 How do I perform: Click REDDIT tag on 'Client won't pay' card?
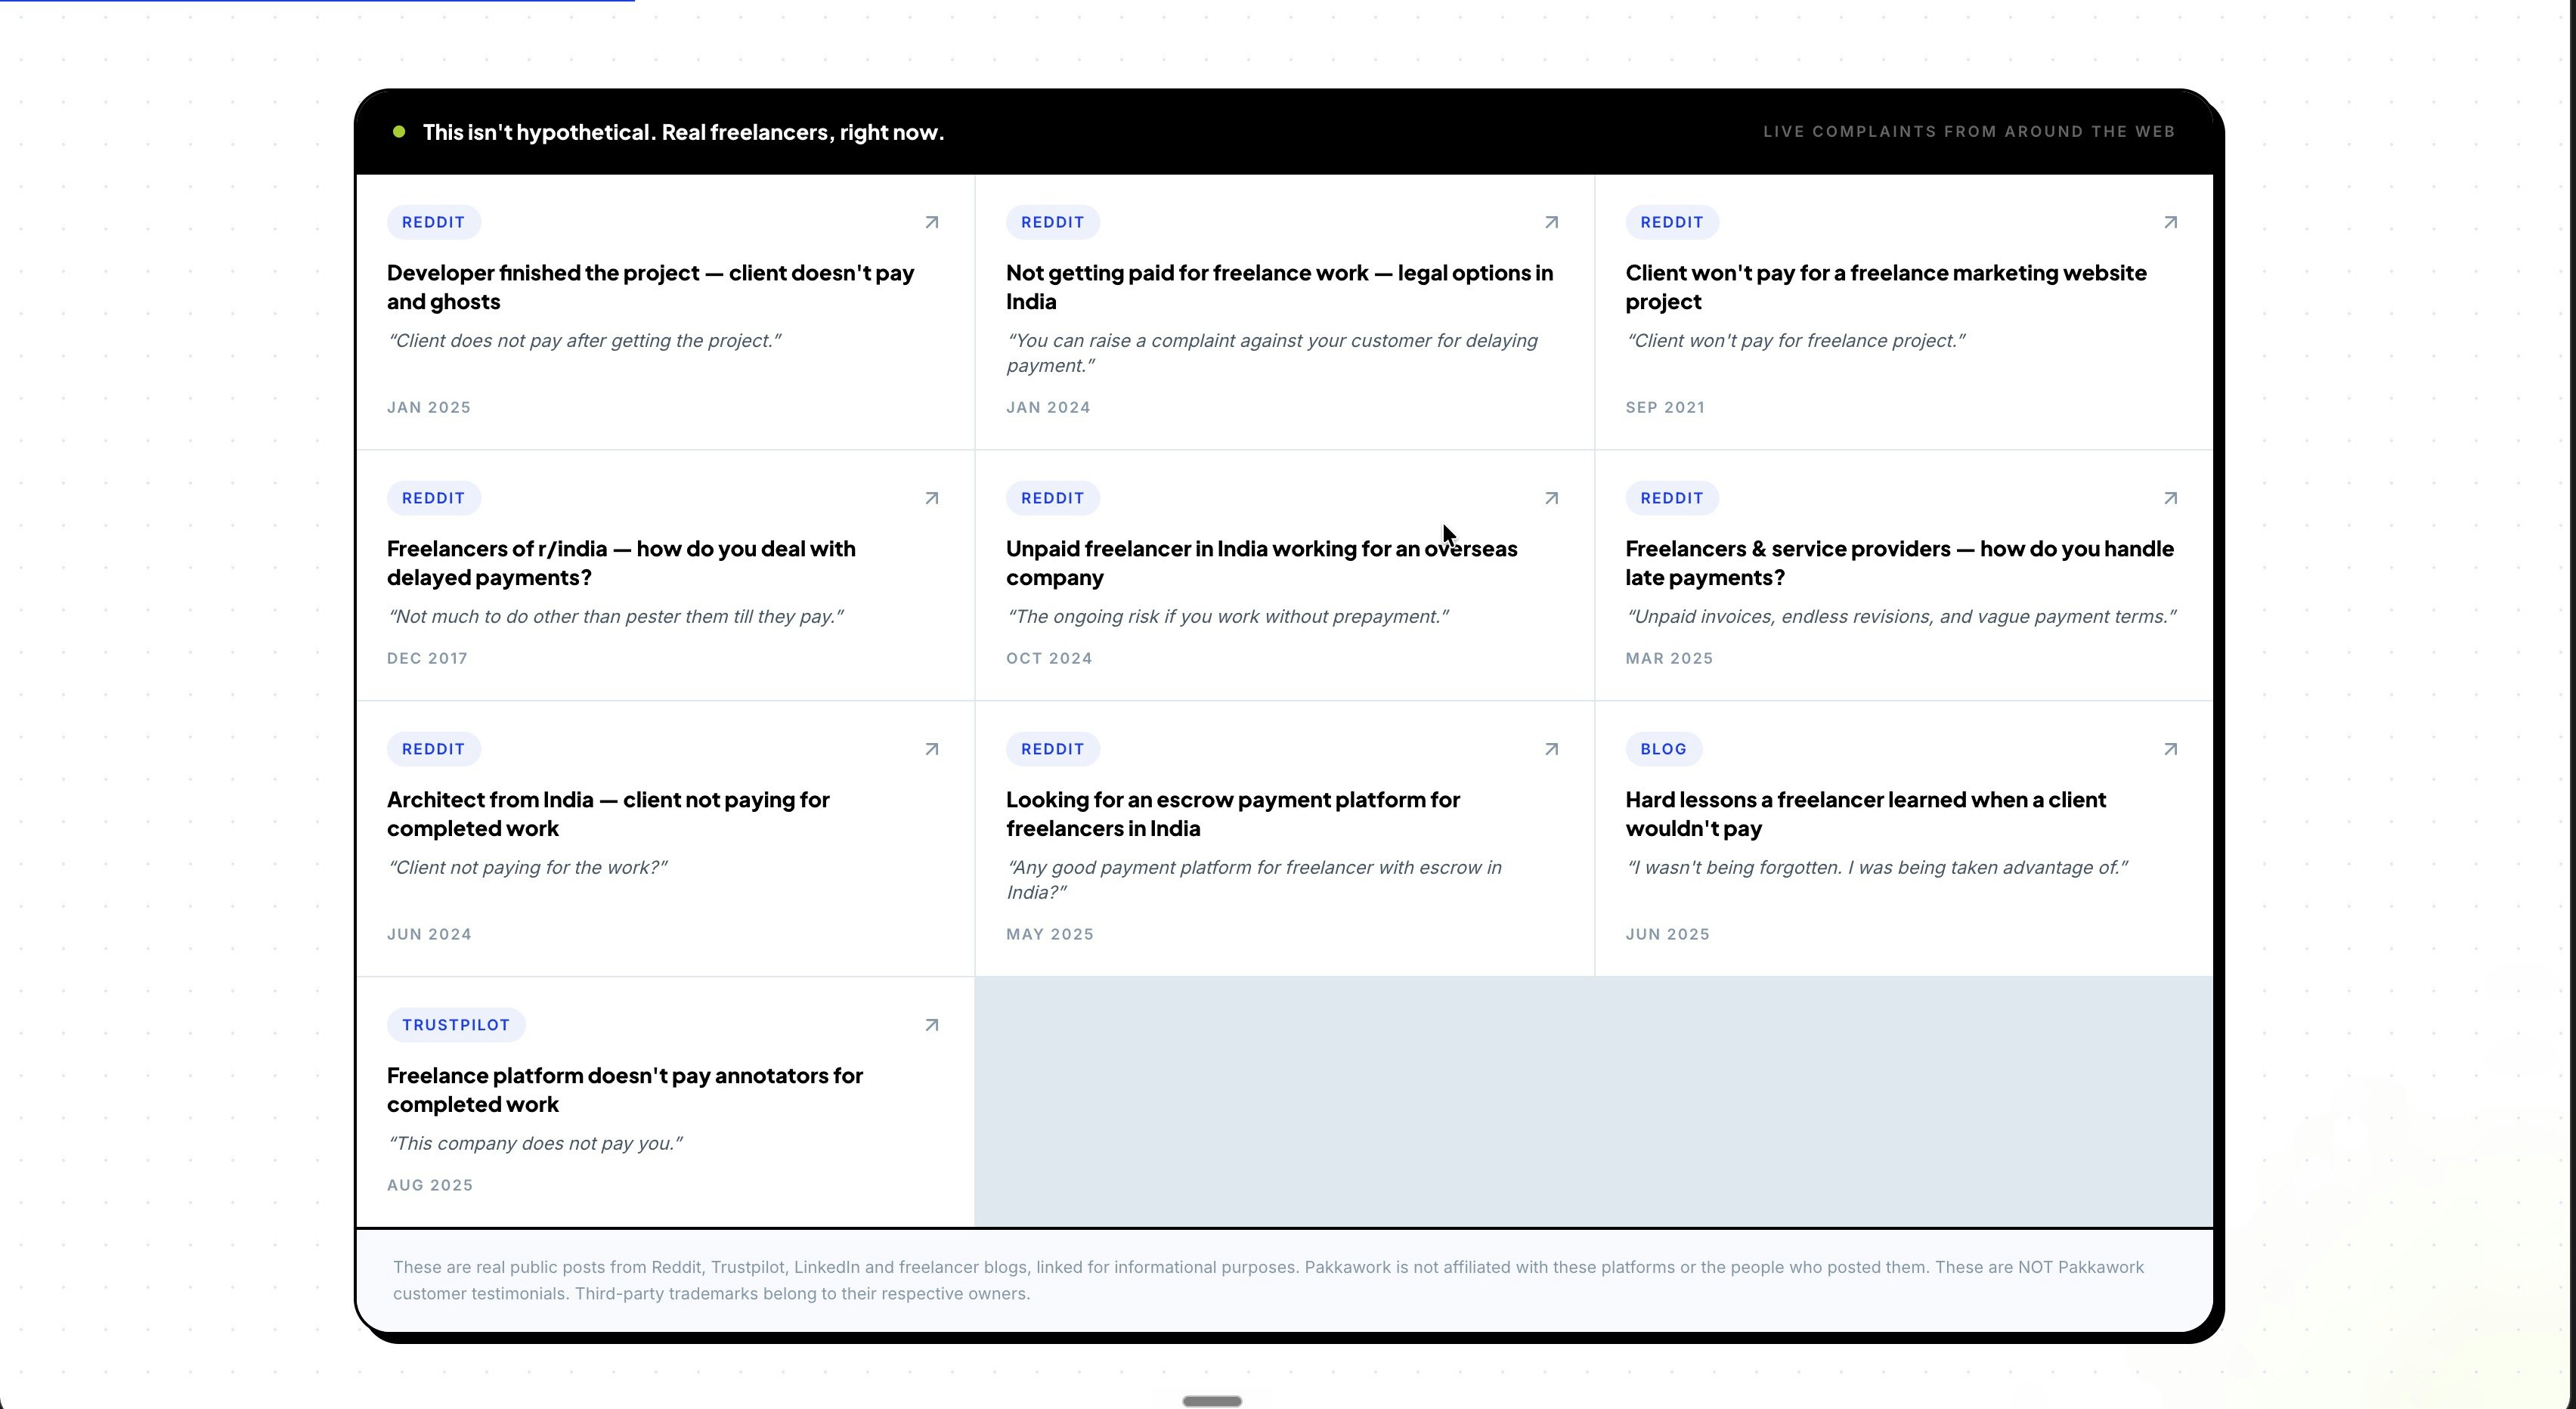[x=1671, y=222]
